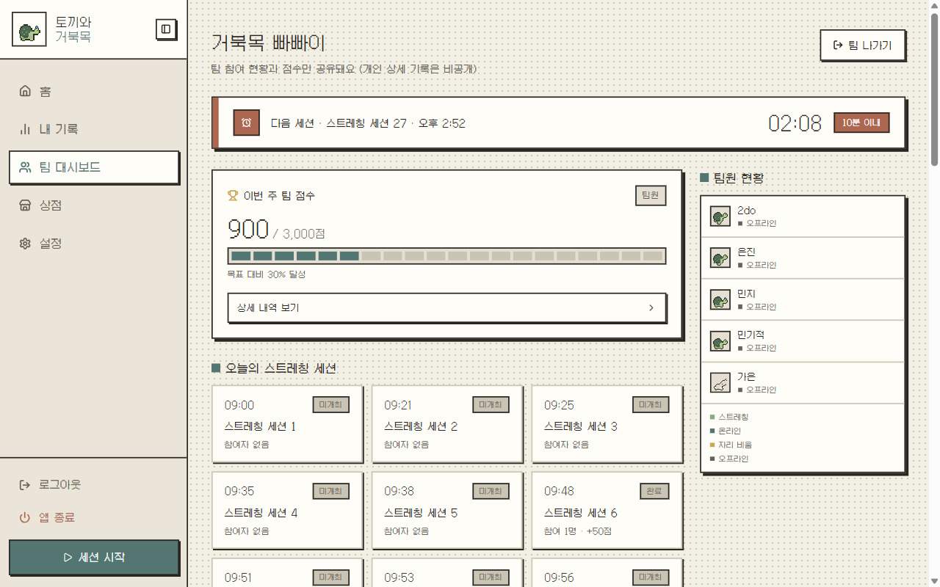Expand 상세 내역 보기 row
Viewport: 940px width, 587px height.
pos(447,308)
